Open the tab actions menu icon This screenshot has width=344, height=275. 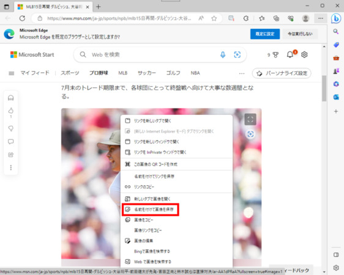point(7,7)
